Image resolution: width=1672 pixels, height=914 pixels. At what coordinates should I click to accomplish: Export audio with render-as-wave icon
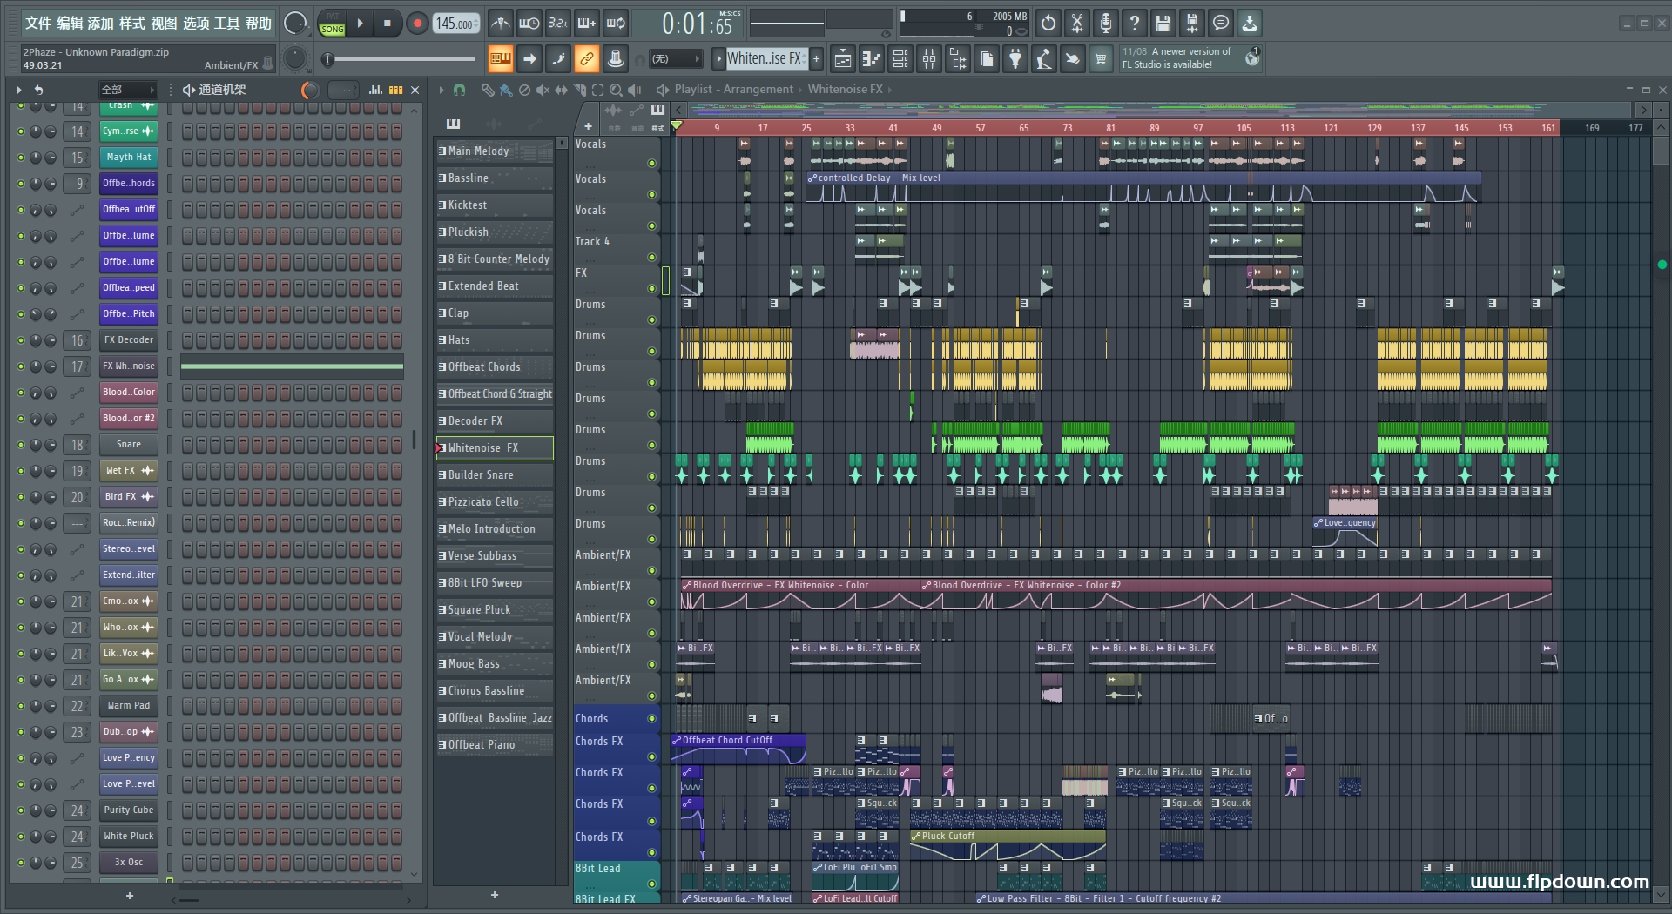[1192, 24]
